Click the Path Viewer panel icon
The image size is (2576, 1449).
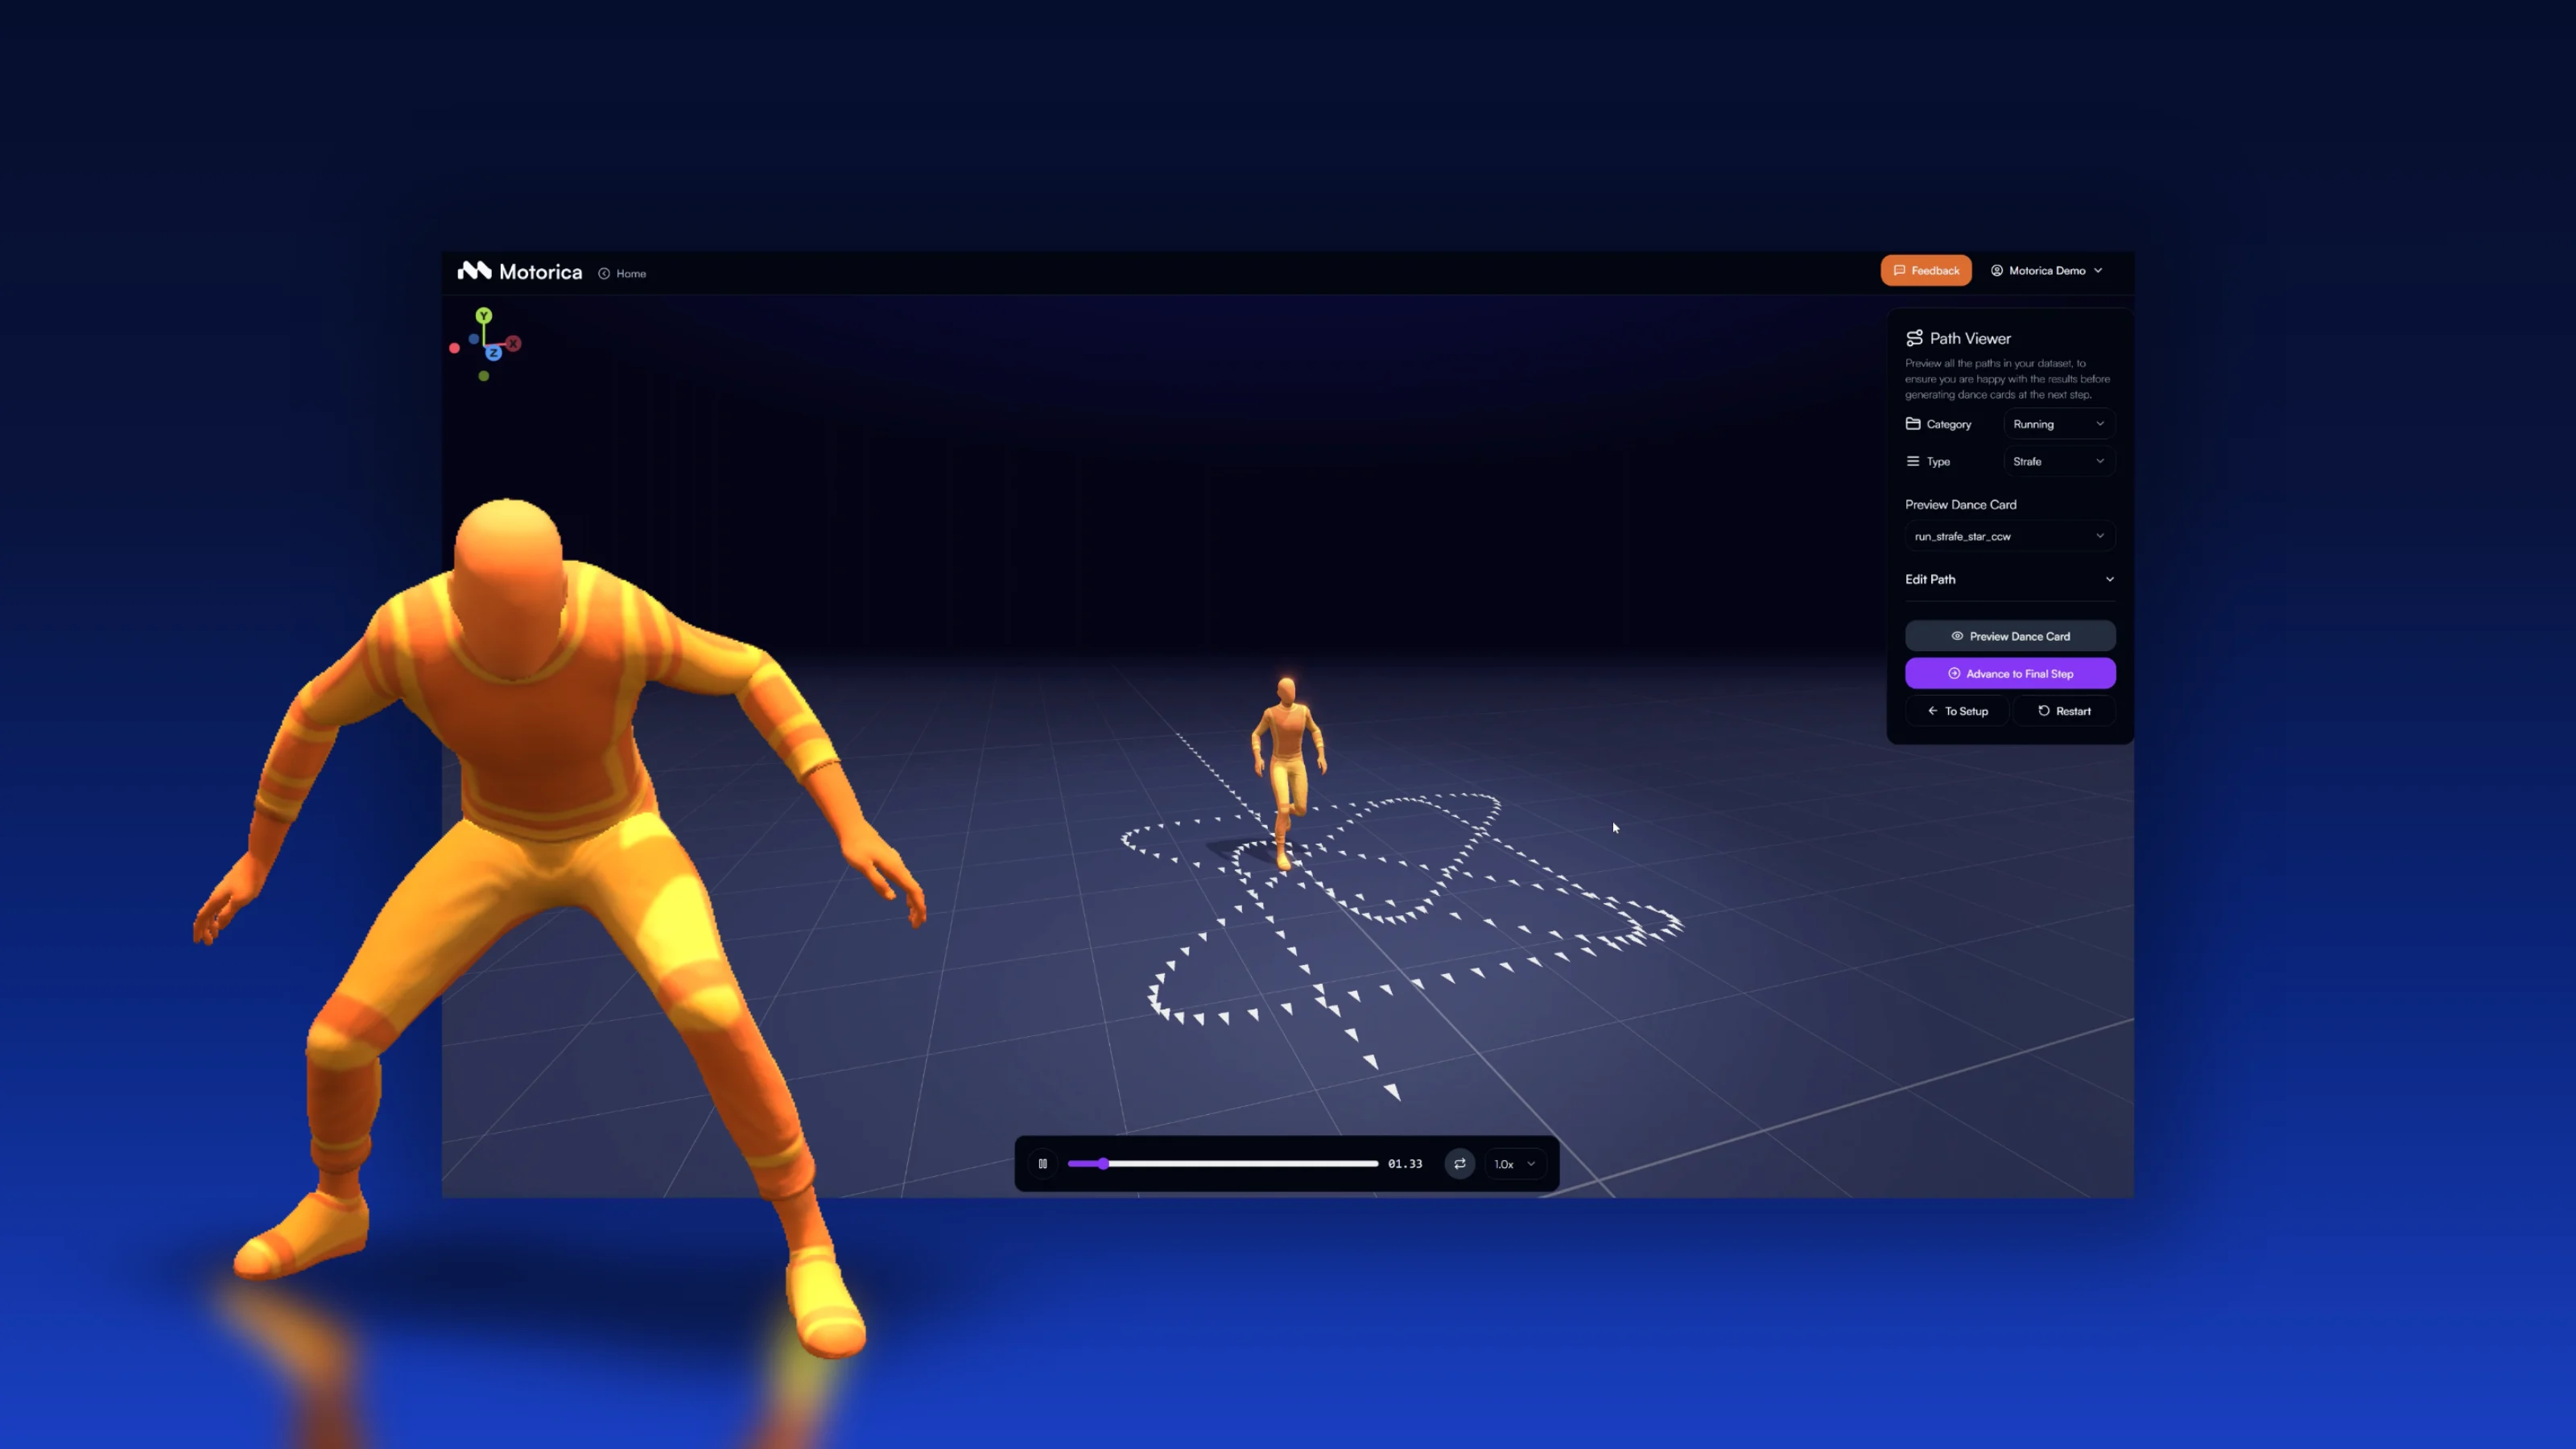click(x=1914, y=338)
